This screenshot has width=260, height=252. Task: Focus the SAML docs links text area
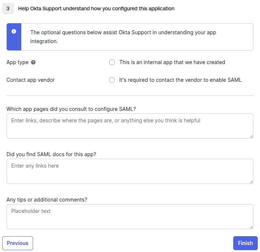130,171
